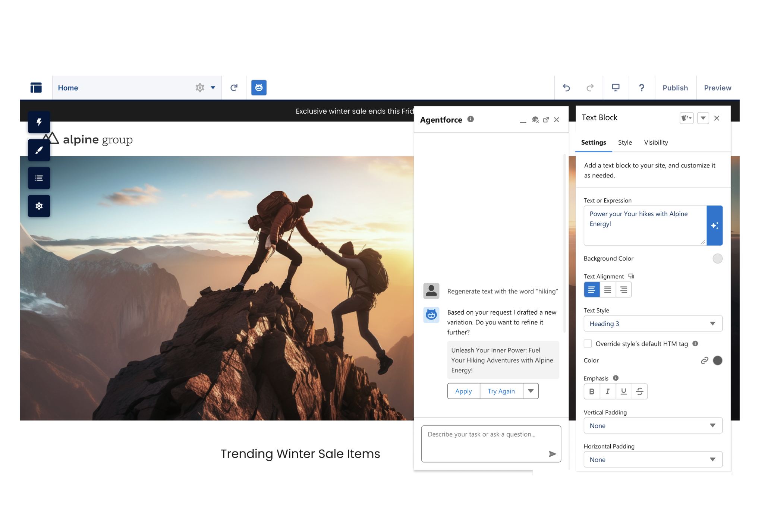Open the Components lightning bolt panel

39,122
